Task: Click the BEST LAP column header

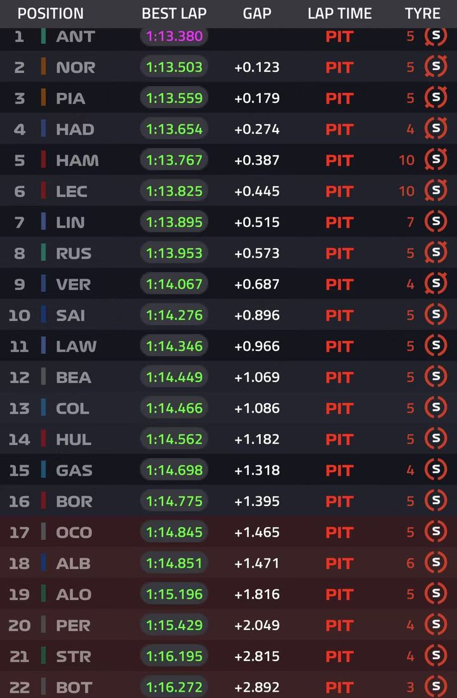Action: pos(175,13)
